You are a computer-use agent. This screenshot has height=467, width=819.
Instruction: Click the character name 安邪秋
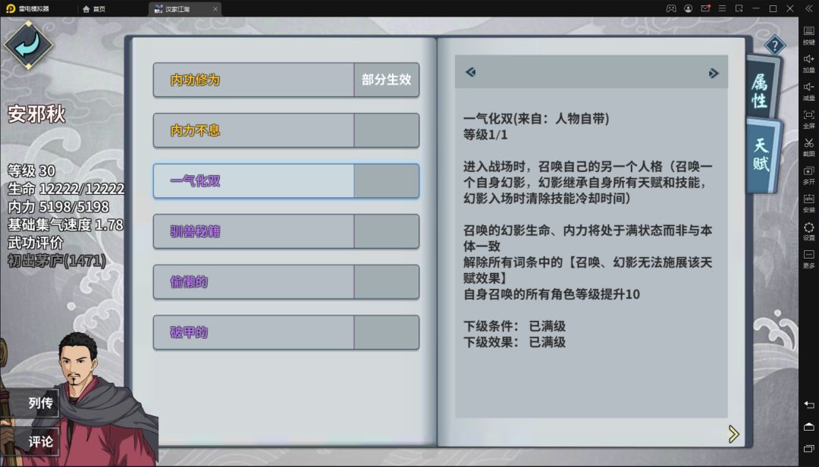36,114
